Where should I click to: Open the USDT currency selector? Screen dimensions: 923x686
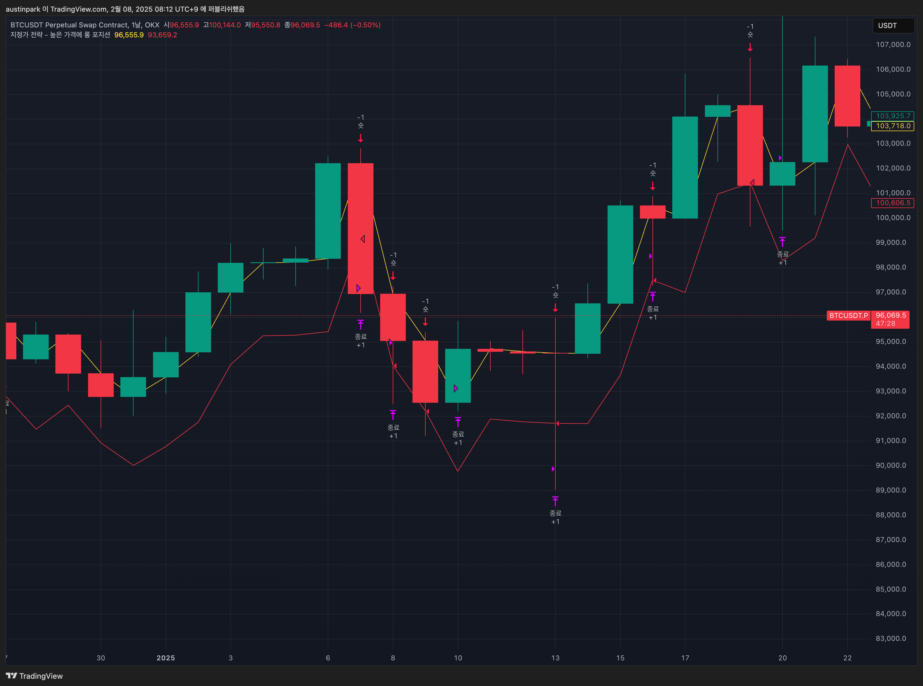point(893,26)
